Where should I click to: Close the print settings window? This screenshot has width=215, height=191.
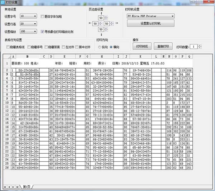pyautogui.click(x=209, y=1)
